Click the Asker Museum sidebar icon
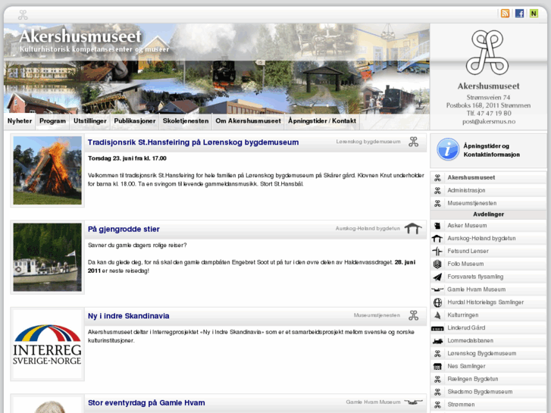The height and width of the screenshot is (413, 551). pos(437,226)
